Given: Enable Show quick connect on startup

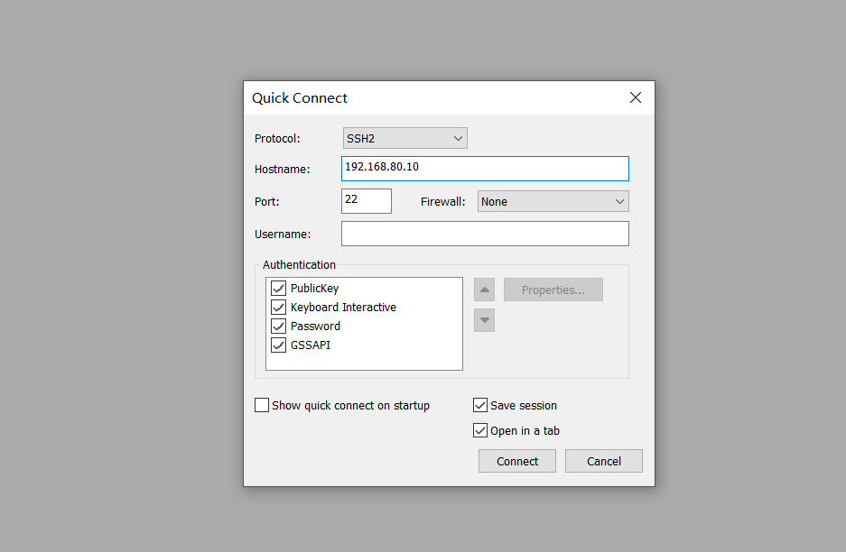Looking at the screenshot, I should point(262,406).
